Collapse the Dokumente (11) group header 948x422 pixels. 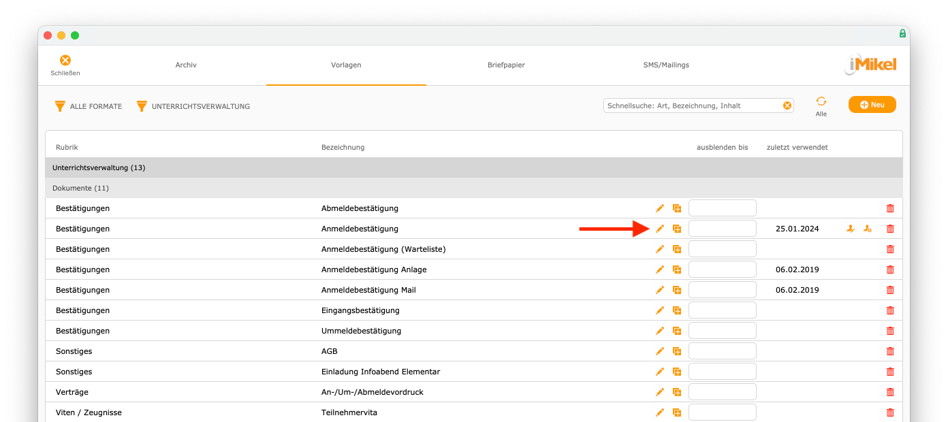click(474, 188)
